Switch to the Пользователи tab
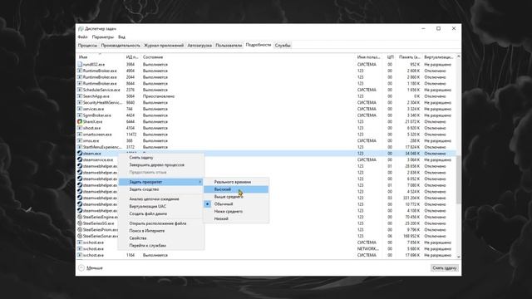The image size is (532, 299). click(x=229, y=46)
